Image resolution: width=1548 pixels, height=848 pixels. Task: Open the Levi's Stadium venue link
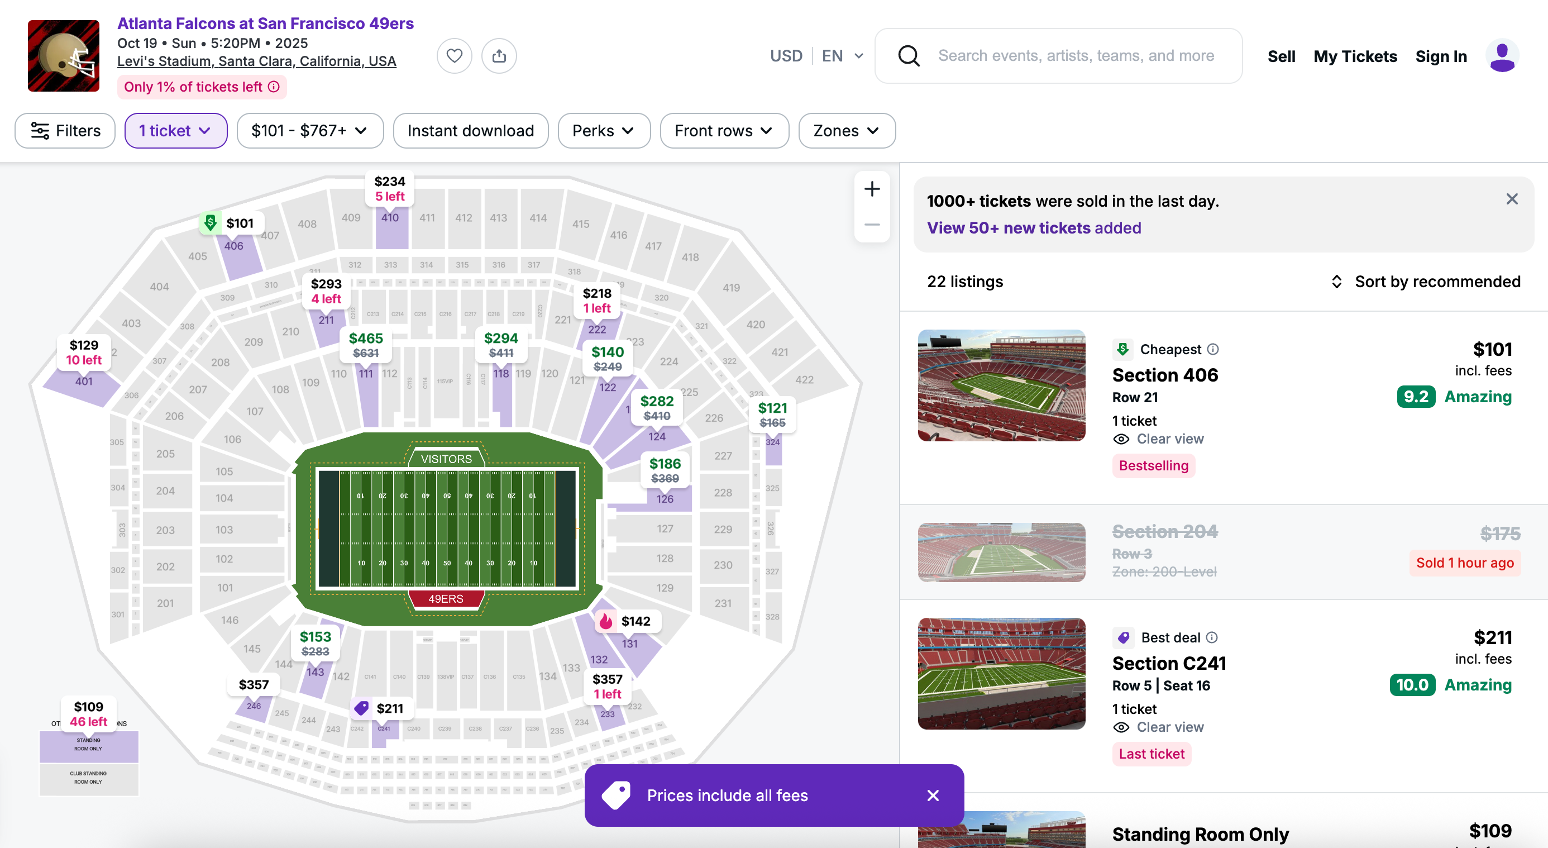[x=256, y=61]
